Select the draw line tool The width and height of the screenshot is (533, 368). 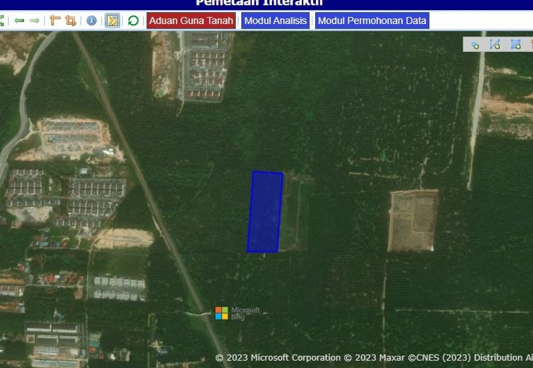coord(494,45)
